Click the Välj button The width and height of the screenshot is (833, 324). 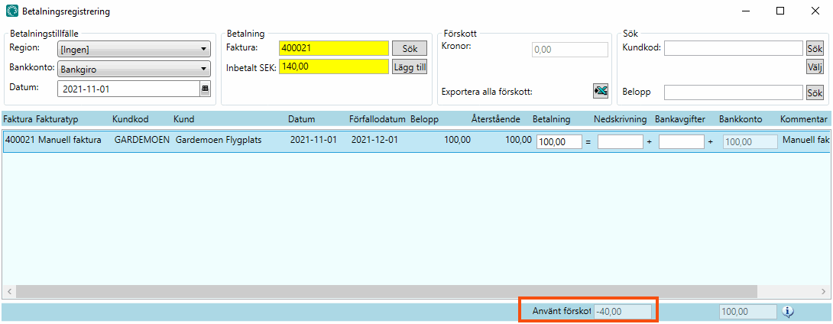click(815, 67)
